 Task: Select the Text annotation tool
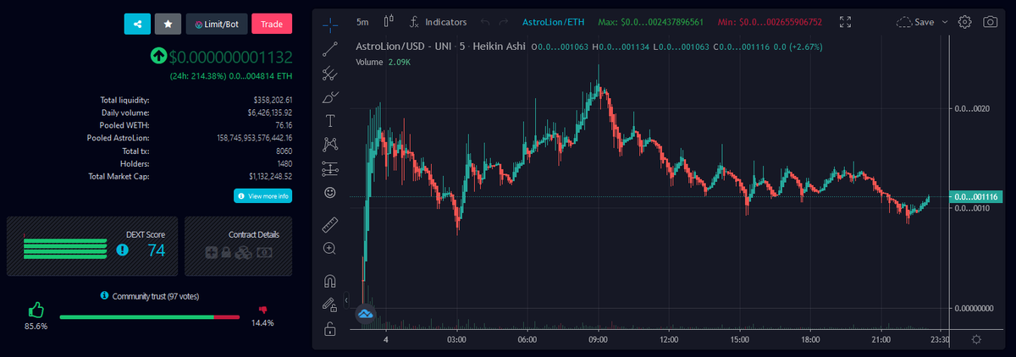pyautogui.click(x=330, y=120)
